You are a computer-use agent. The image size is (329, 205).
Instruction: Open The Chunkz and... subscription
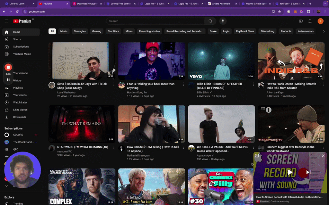click(x=21, y=142)
